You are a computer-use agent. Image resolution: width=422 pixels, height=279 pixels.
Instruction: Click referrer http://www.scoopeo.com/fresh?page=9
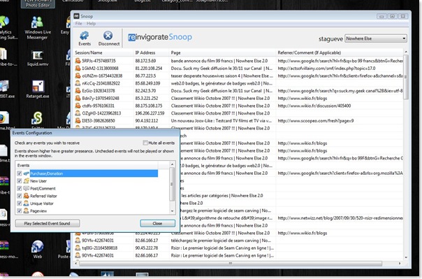click(315, 121)
